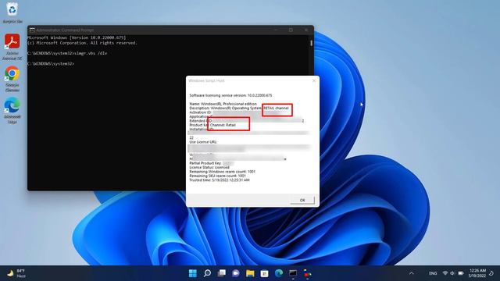Image resolution: width=500 pixels, height=281 pixels.
Task: Open the Google Chrome desktop shortcut
Action: (x=12, y=79)
